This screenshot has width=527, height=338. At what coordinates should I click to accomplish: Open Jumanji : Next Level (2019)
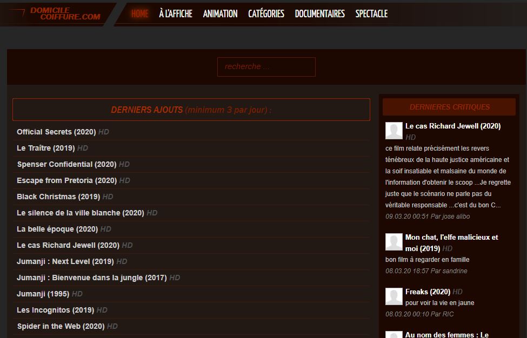click(65, 261)
